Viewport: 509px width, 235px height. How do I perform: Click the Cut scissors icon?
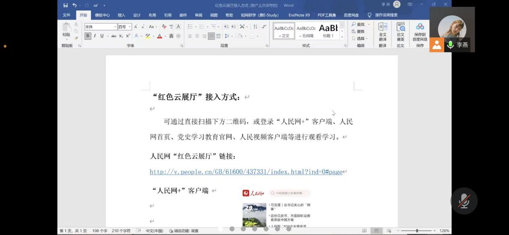pos(76,25)
